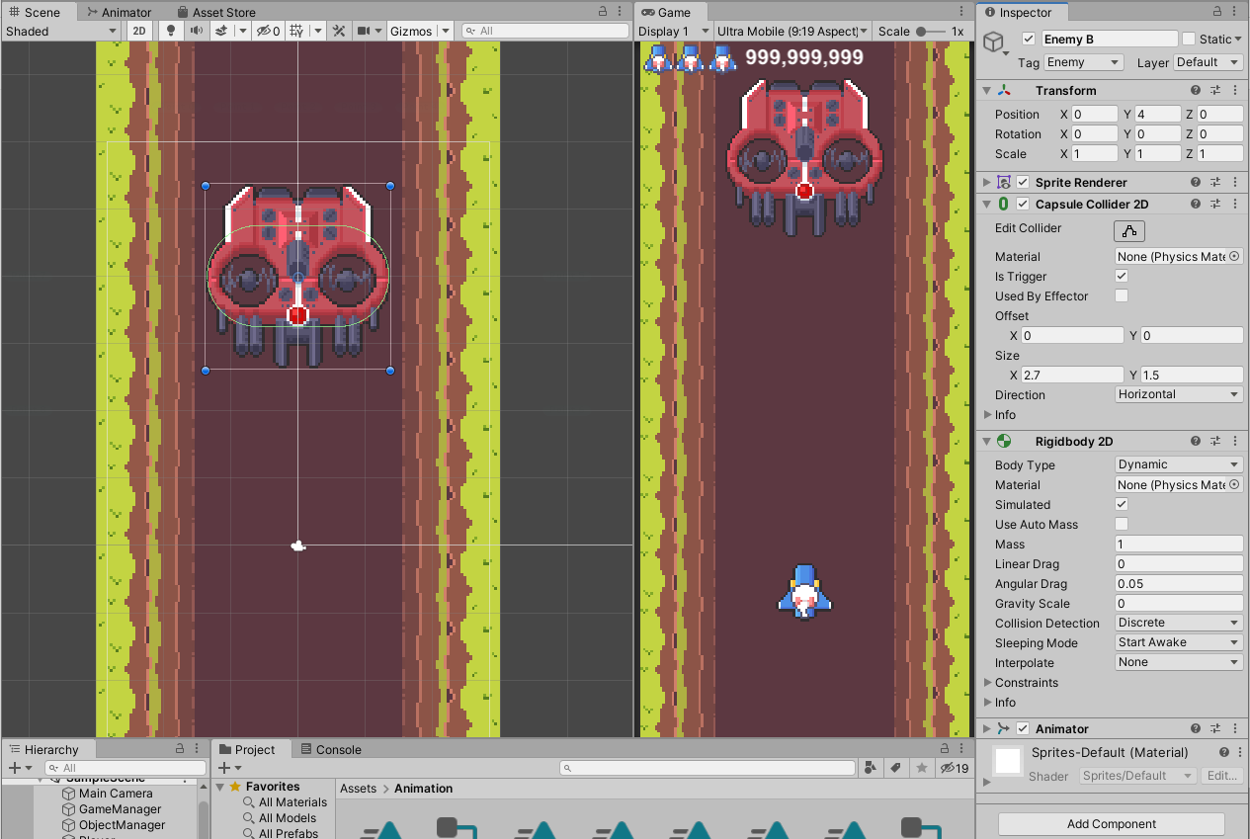Select Main Camera in Hierarchy
This screenshot has height=839, width=1250.
click(116, 794)
